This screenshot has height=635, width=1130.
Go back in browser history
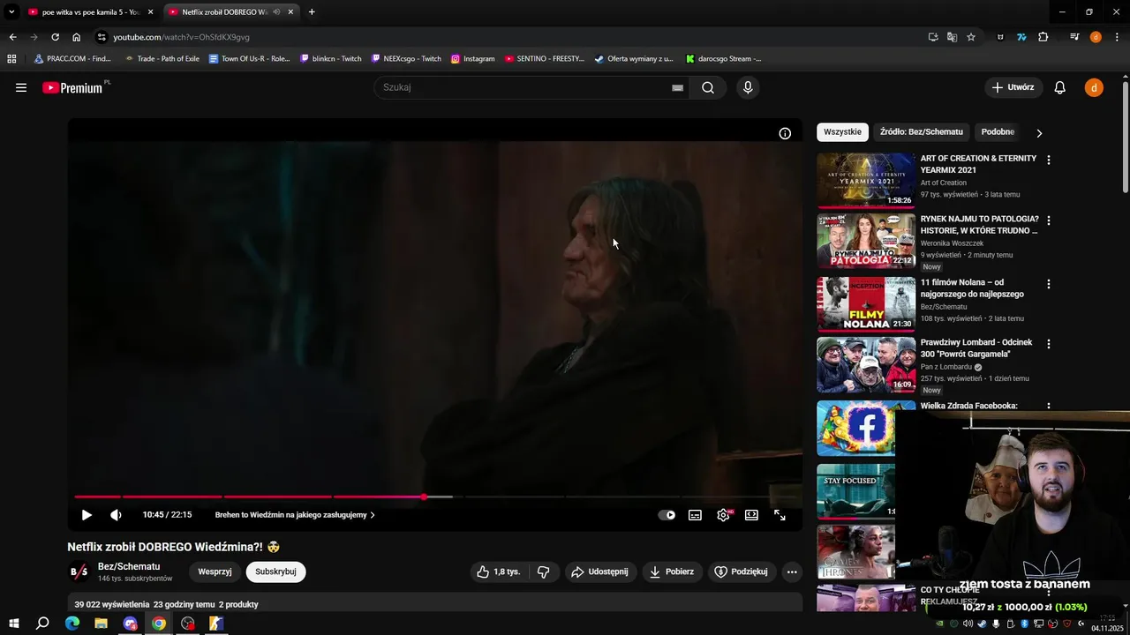12,37
